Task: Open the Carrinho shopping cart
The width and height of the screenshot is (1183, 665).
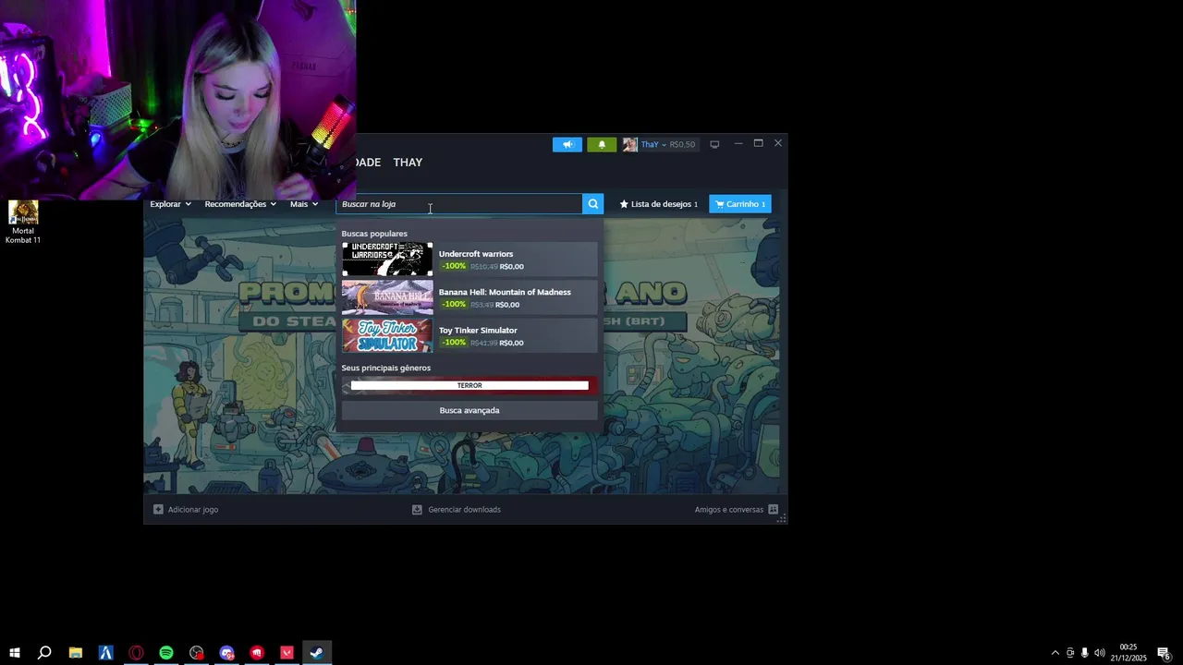Action: pyautogui.click(x=740, y=204)
